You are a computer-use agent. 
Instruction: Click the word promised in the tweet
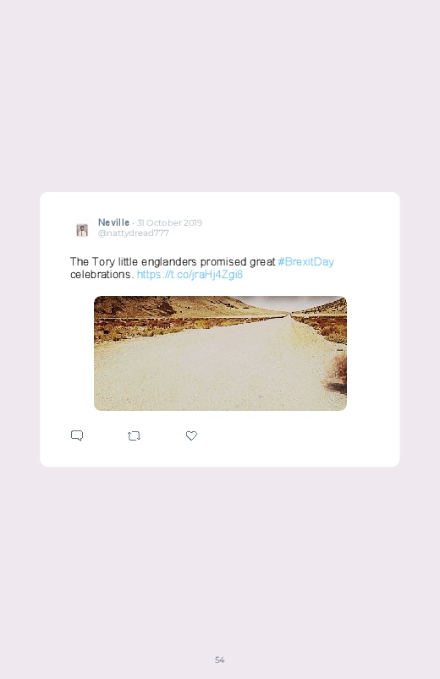223,262
